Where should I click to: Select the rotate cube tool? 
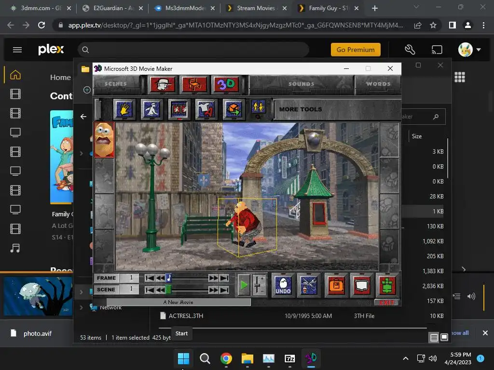click(233, 109)
